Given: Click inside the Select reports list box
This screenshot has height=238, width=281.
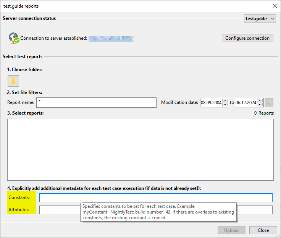Looking at the screenshot, I should [140, 150].
